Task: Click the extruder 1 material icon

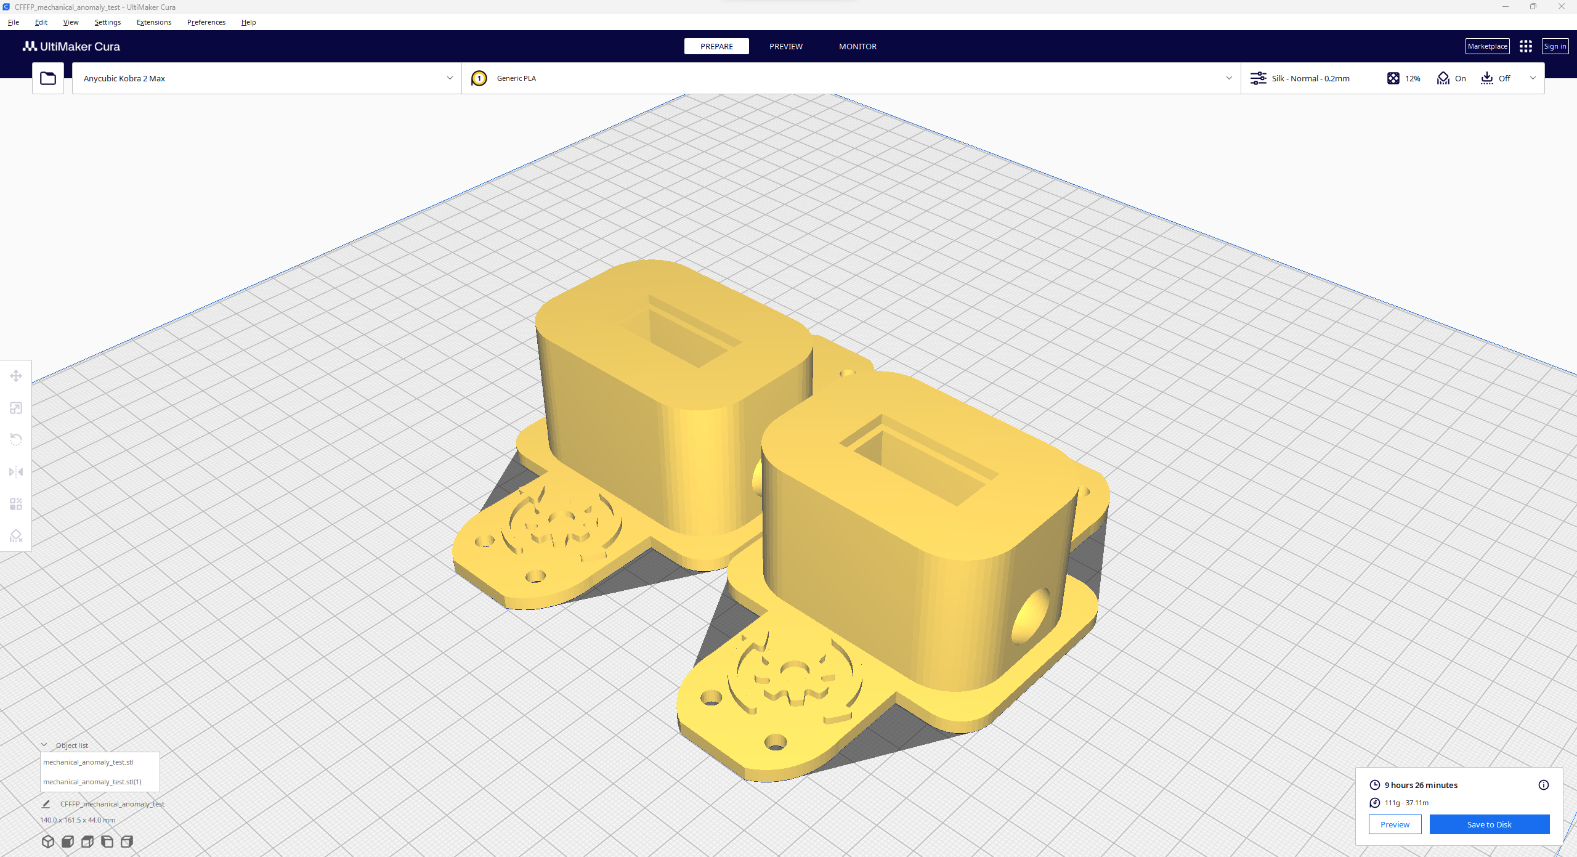Action: 479,78
